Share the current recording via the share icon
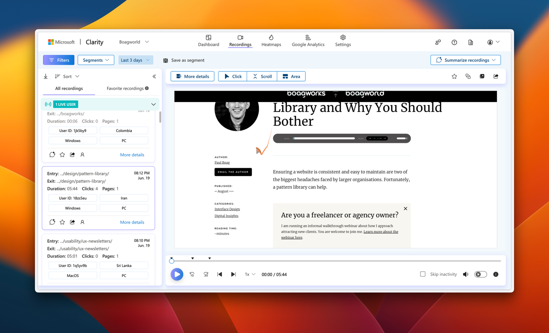The width and height of the screenshot is (549, 333). click(x=496, y=76)
